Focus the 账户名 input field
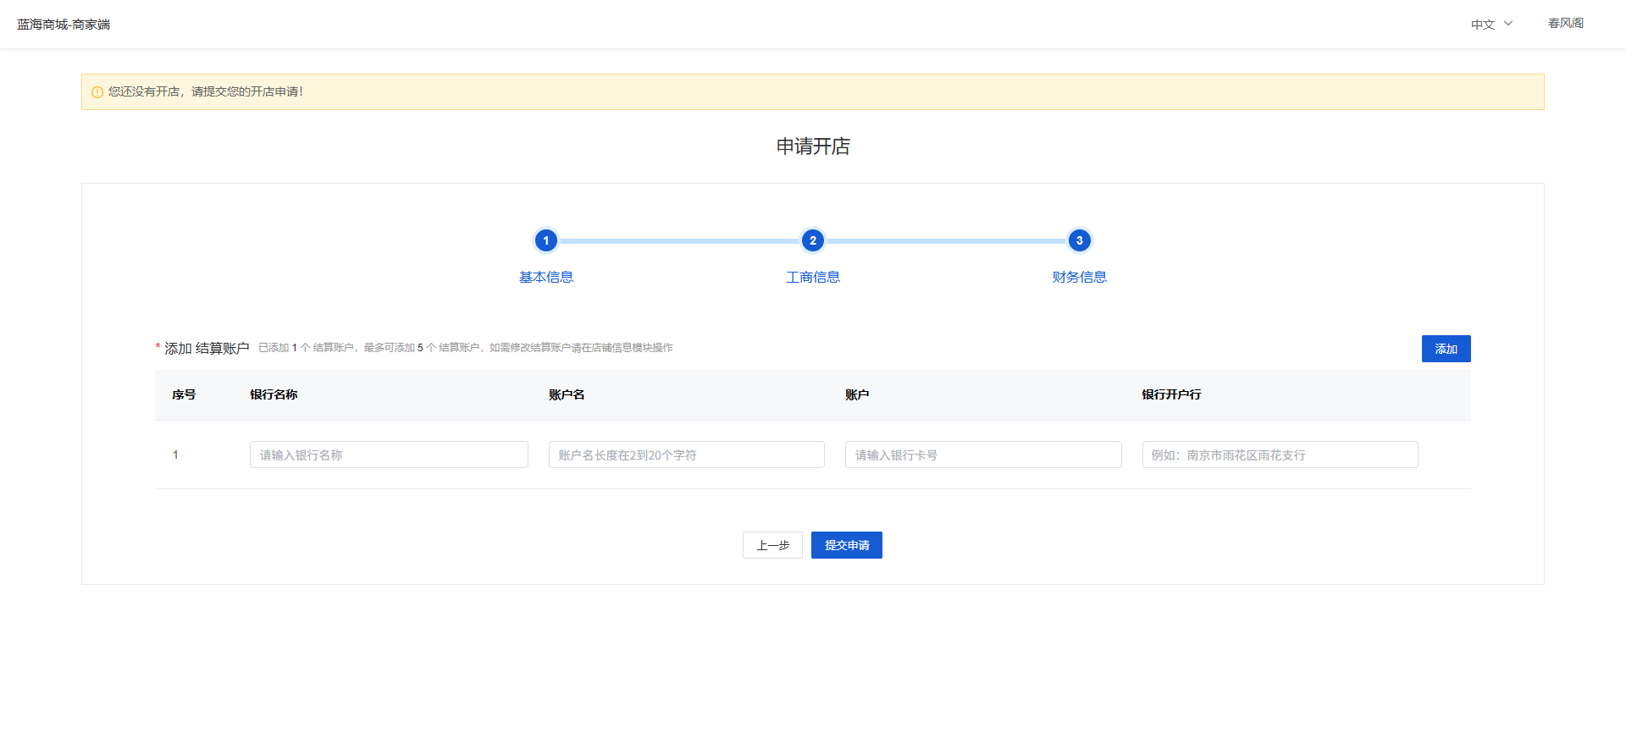 686,455
